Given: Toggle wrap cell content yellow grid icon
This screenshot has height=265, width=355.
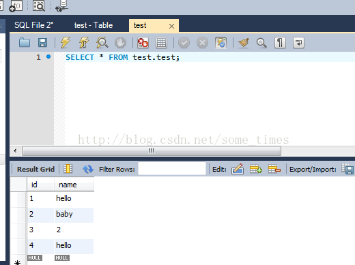Looking at the screenshot, I should (x=68, y=169).
